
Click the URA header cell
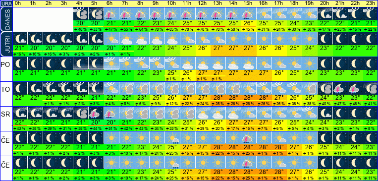(6, 3)
